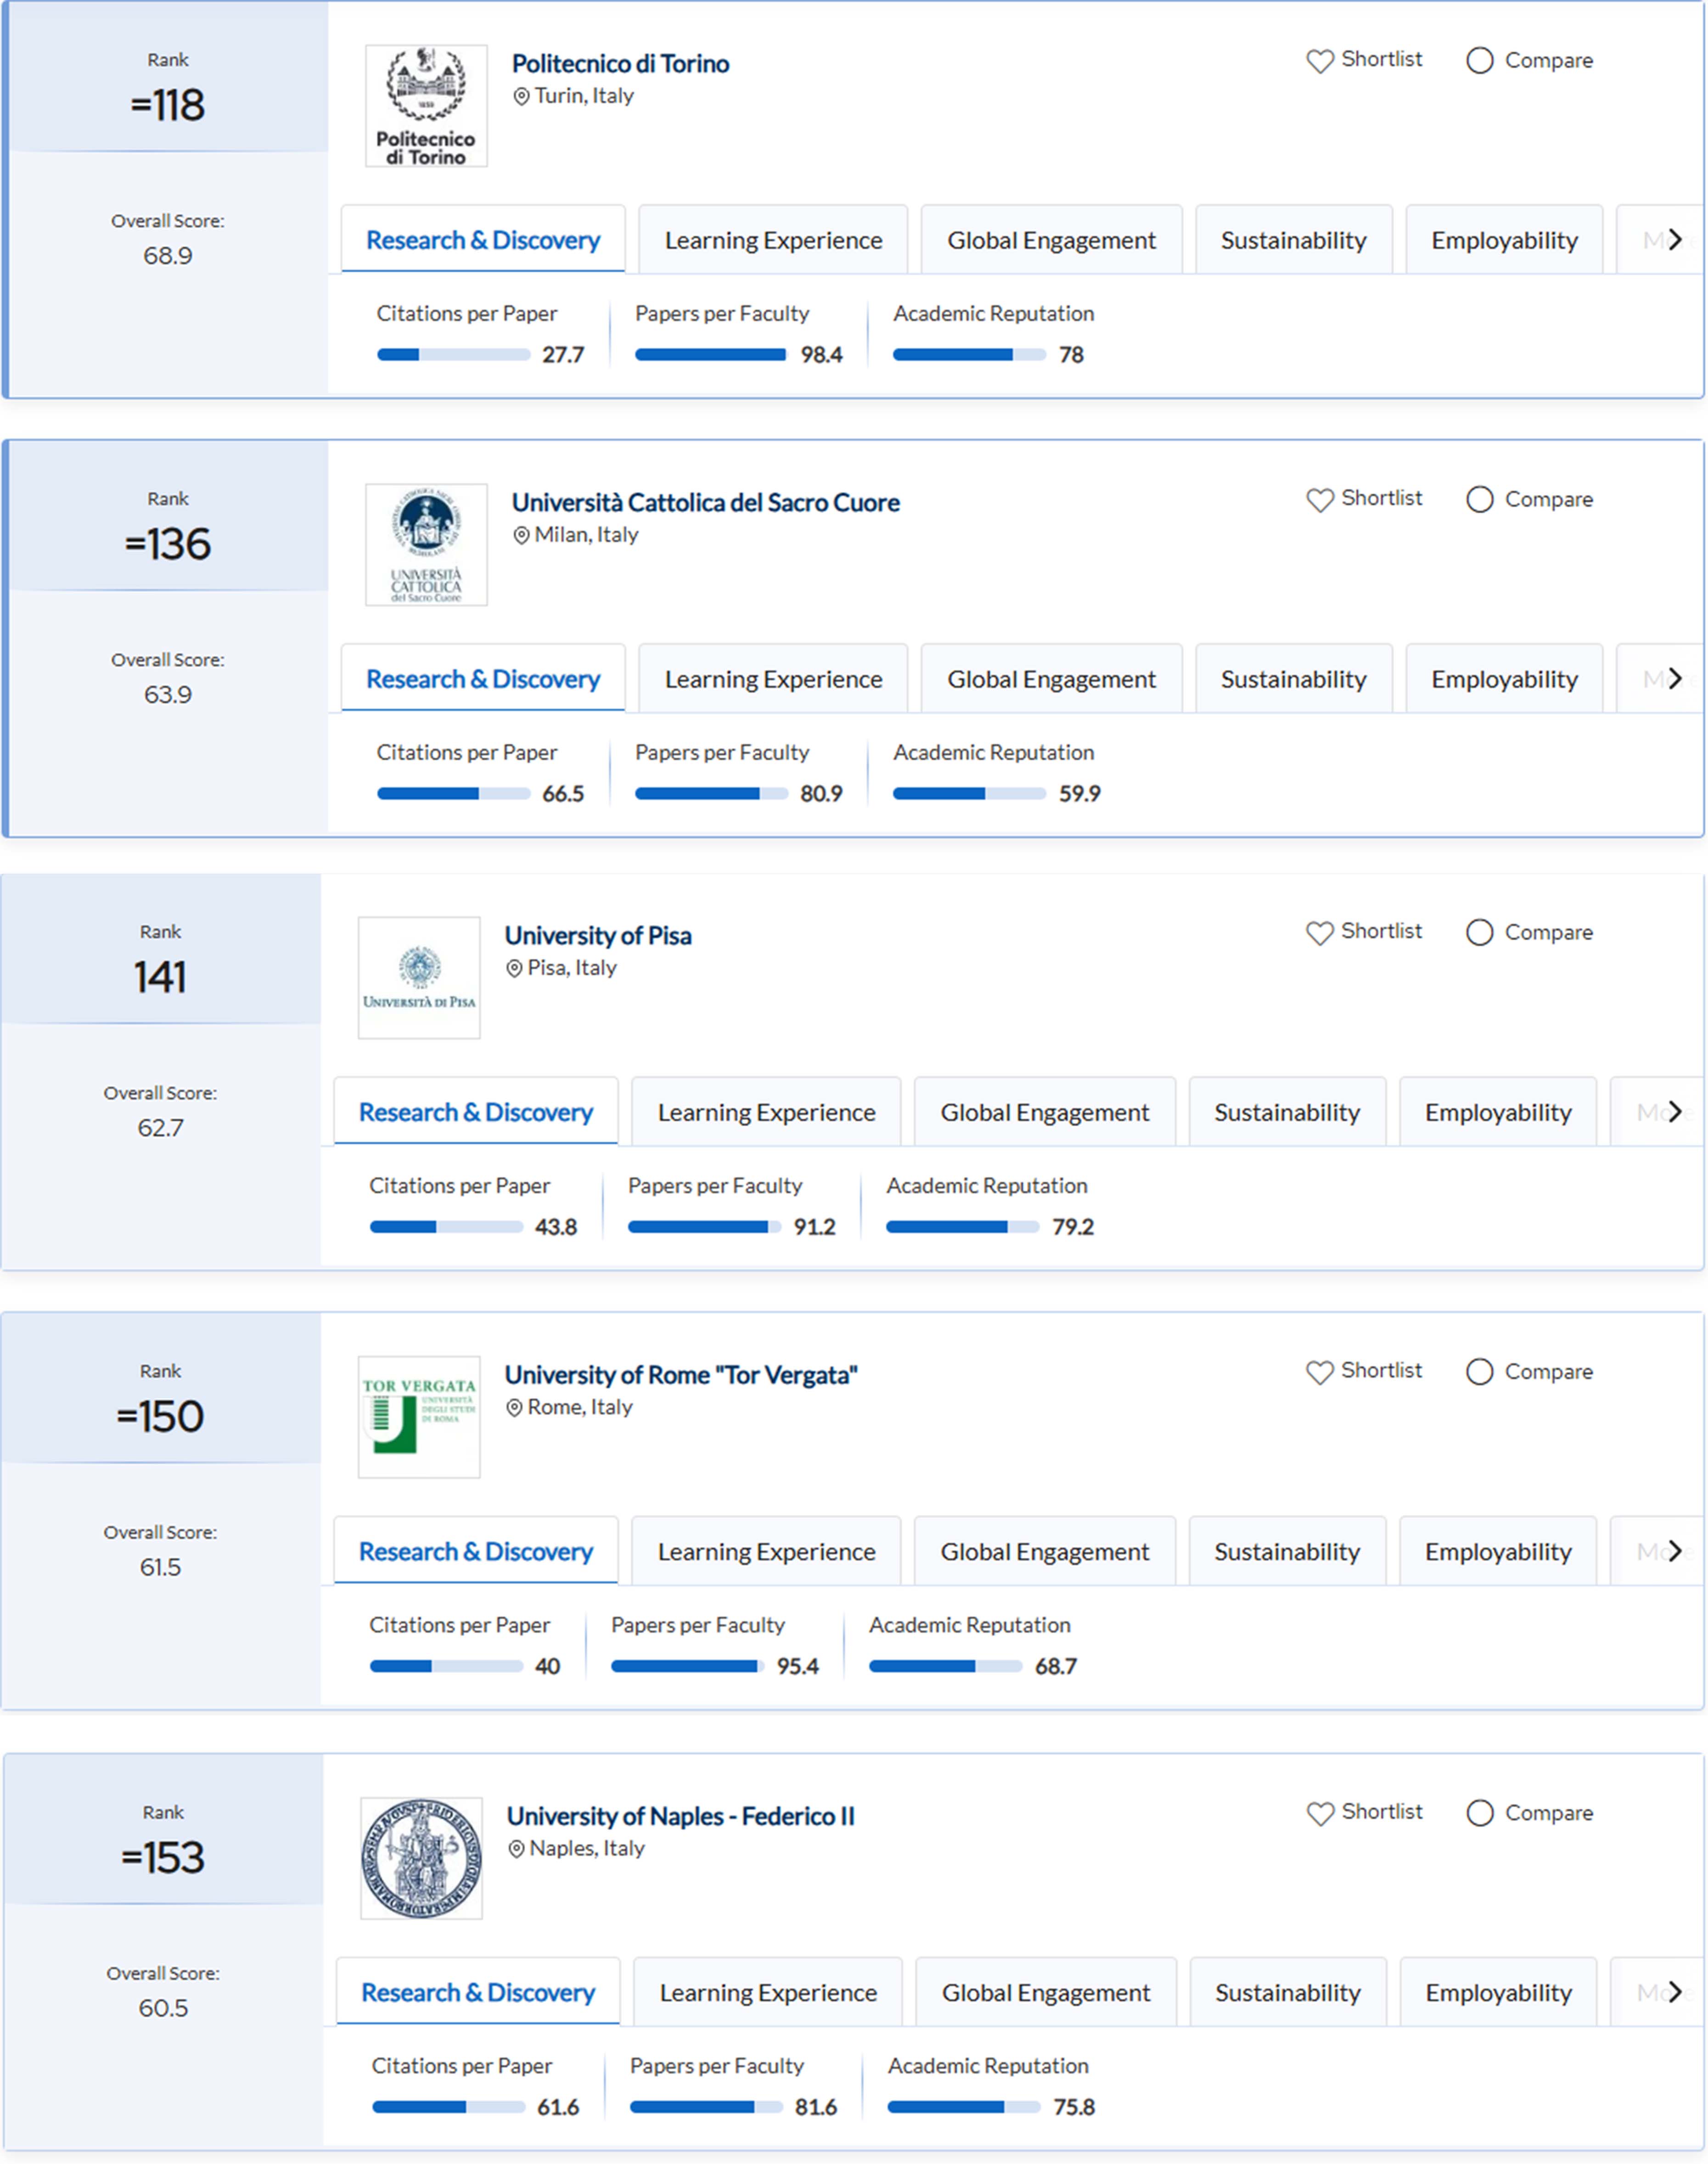
Task: Enable Compare for Politecnico di Torino
Action: [1479, 61]
